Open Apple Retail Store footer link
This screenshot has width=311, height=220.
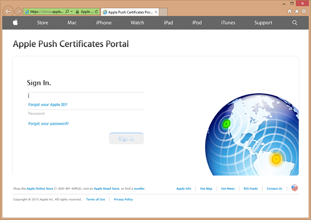[107, 189]
